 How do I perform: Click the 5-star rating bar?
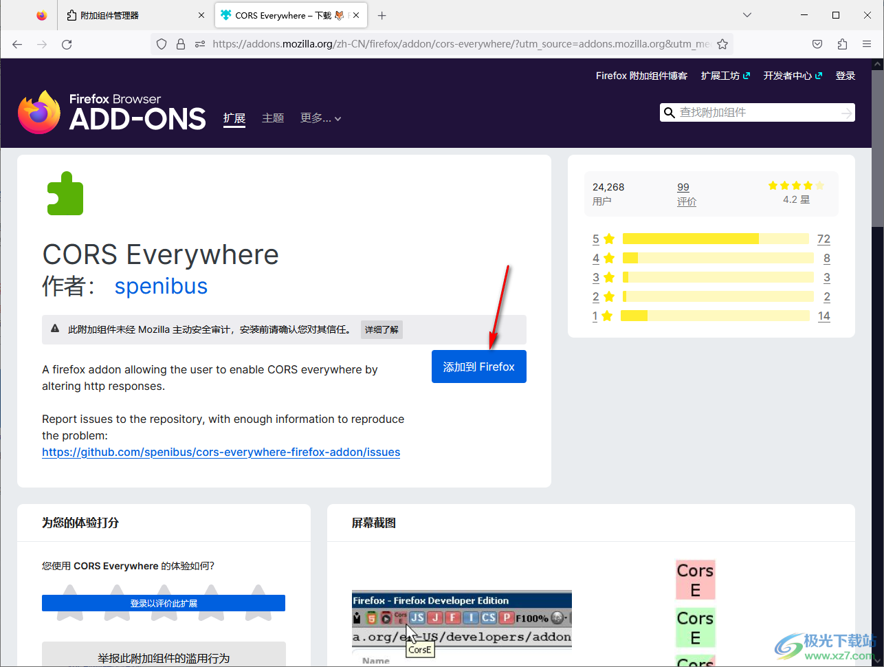click(716, 239)
